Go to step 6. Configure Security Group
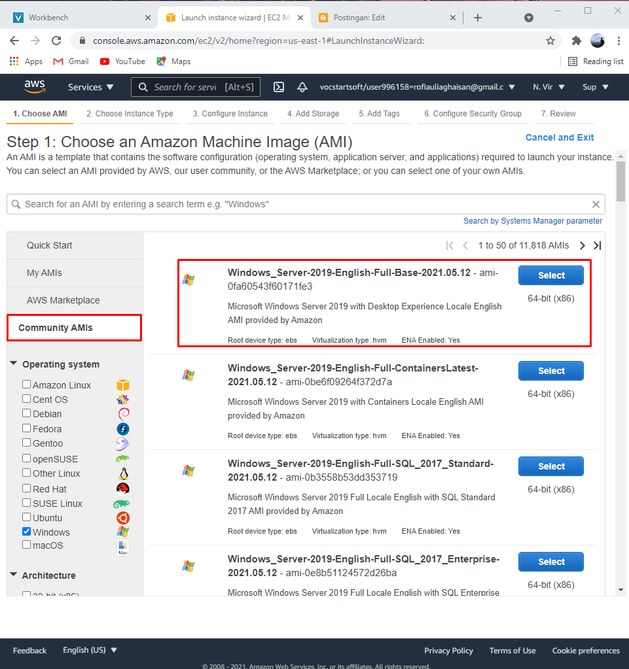This screenshot has height=669, width=629. click(x=473, y=114)
